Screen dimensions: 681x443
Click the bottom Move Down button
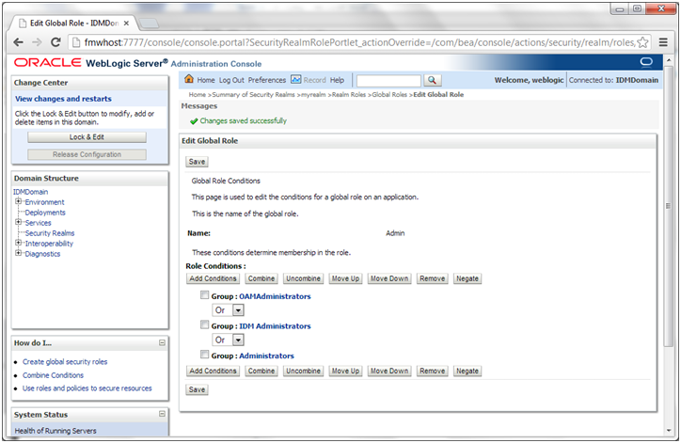pyautogui.click(x=389, y=371)
